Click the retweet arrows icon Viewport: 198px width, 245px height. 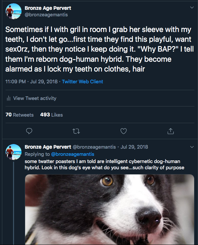click(x=76, y=131)
